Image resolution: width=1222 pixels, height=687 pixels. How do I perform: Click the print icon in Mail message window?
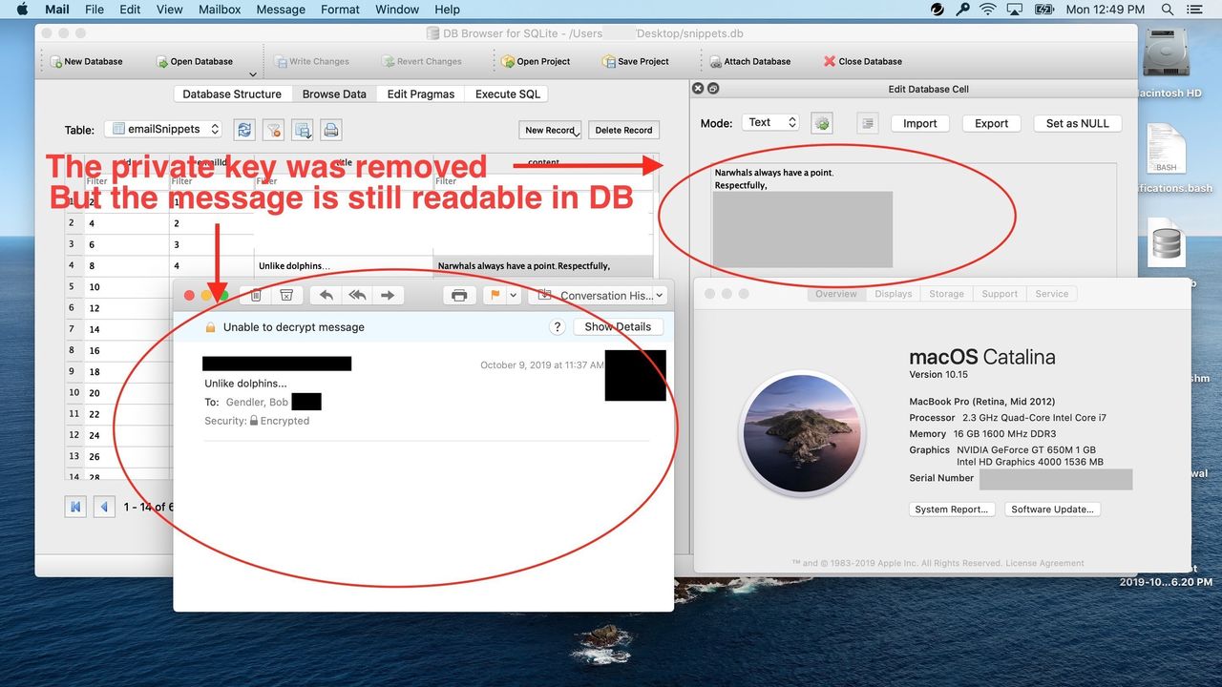pos(459,295)
